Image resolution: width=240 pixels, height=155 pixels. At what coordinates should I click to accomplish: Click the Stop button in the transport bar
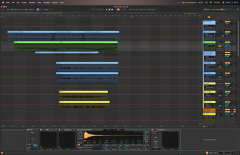pyautogui.click(x=109, y=9)
